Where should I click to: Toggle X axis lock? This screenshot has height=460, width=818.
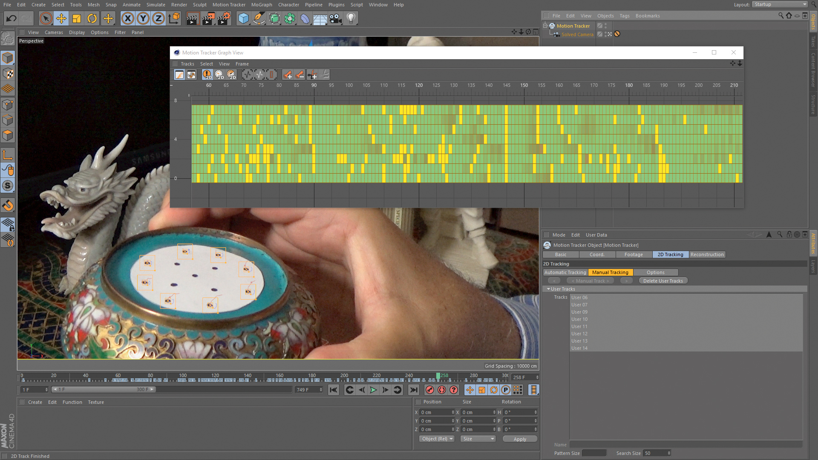point(127,18)
